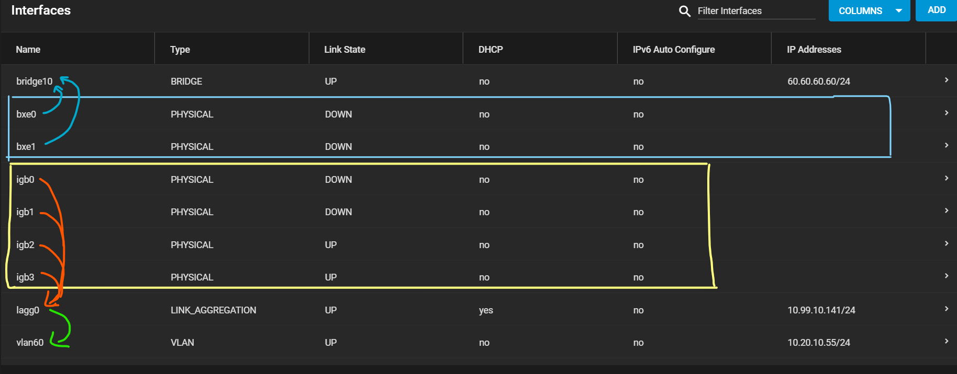Expand lagg0 row chevron

click(x=947, y=309)
